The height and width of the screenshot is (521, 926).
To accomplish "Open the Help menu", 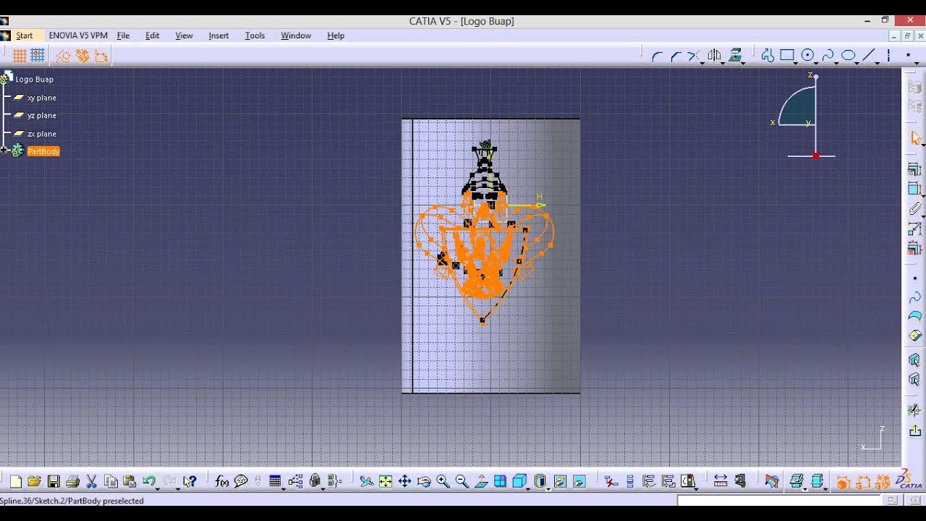I will (x=336, y=35).
